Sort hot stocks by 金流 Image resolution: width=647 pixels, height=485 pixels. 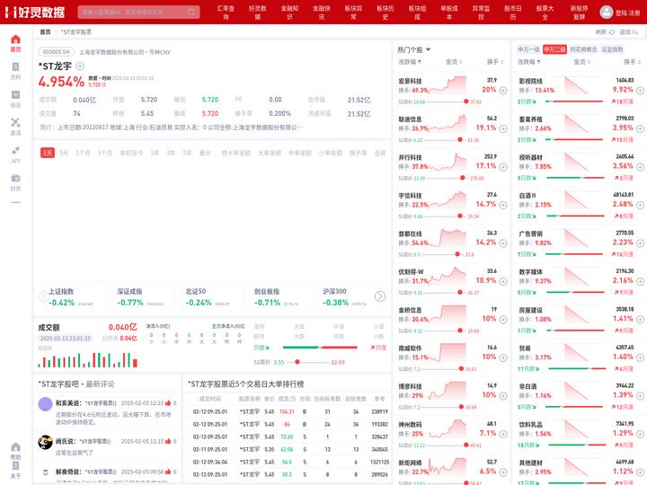[454, 62]
